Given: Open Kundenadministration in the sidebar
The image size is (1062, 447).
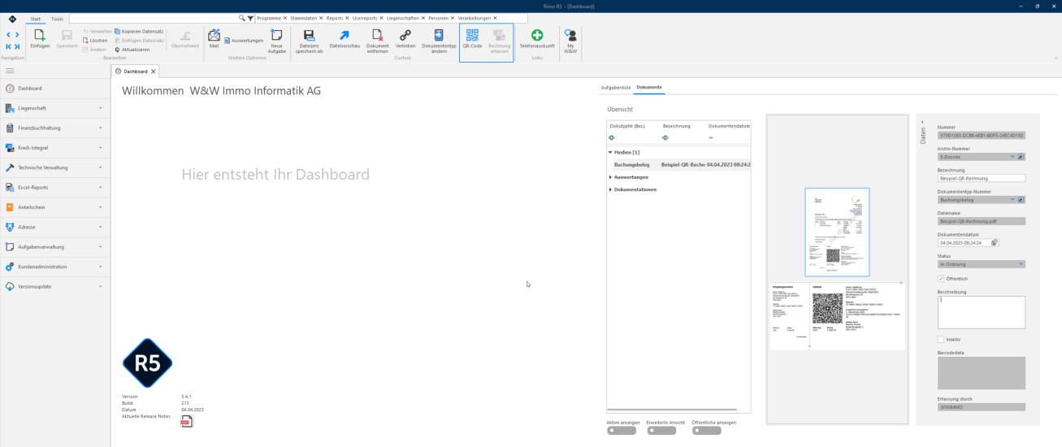Looking at the screenshot, I should [55, 267].
